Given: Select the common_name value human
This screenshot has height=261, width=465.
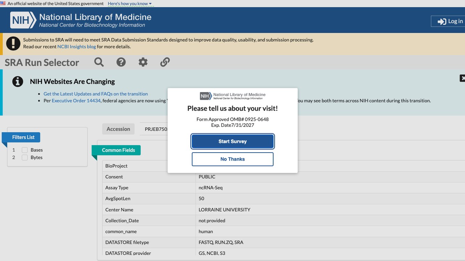Looking at the screenshot, I should 206,231.
